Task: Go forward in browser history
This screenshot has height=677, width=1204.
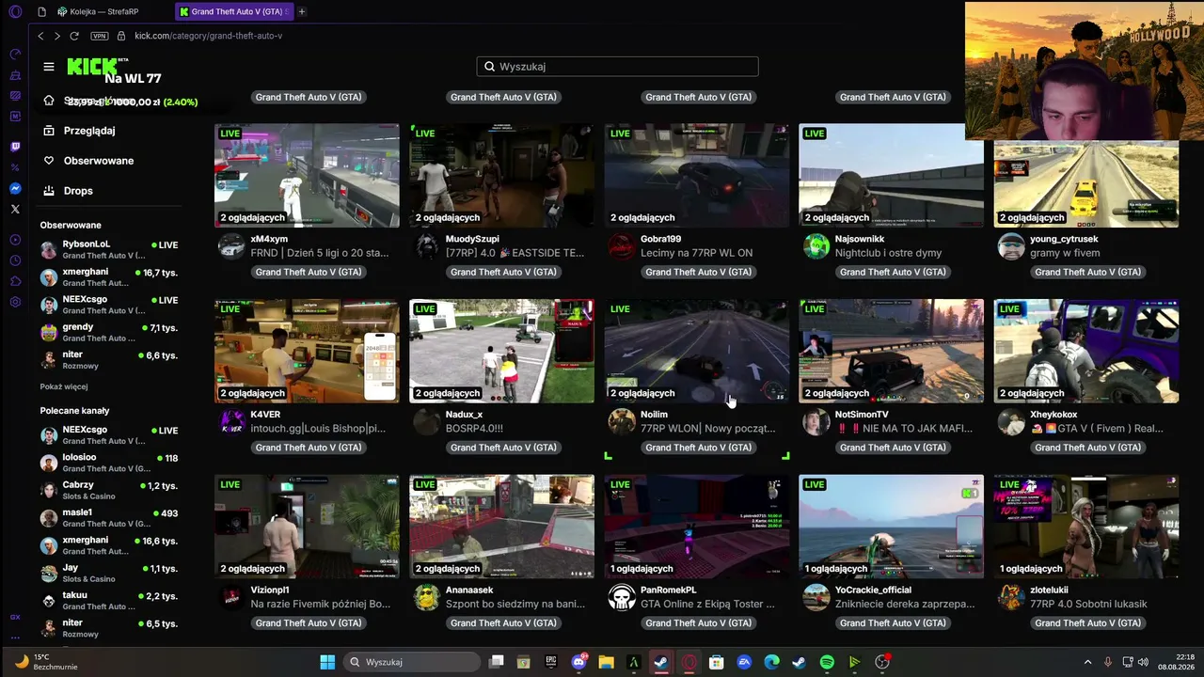Action: pyautogui.click(x=57, y=36)
